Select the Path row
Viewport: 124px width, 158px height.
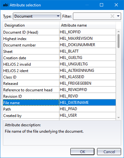pyautogui.click(x=59, y=109)
